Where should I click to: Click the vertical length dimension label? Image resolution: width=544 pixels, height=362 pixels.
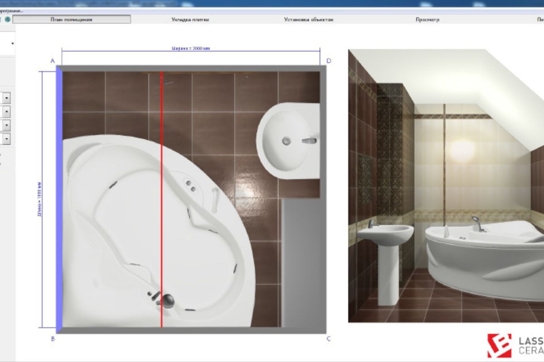(40, 199)
